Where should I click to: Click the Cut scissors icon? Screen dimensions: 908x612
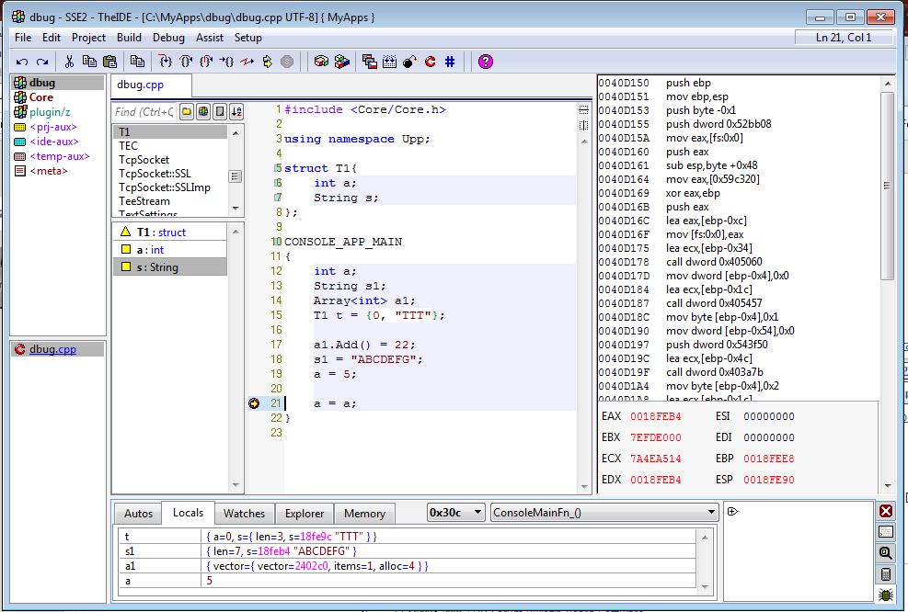coord(69,62)
